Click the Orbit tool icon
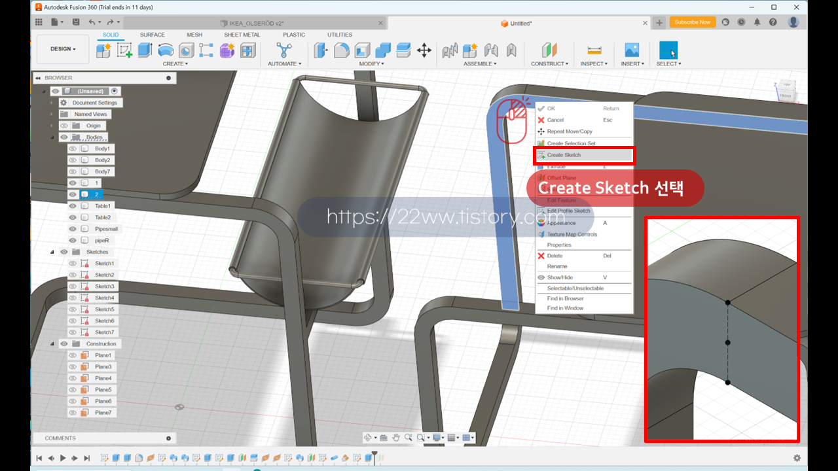 click(368, 438)
